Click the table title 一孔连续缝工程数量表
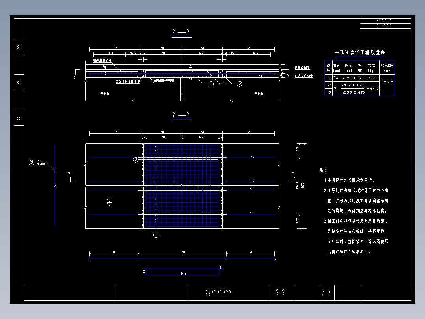Image resolution: width=425 pixels, height=319 pixels. (360, 53)
